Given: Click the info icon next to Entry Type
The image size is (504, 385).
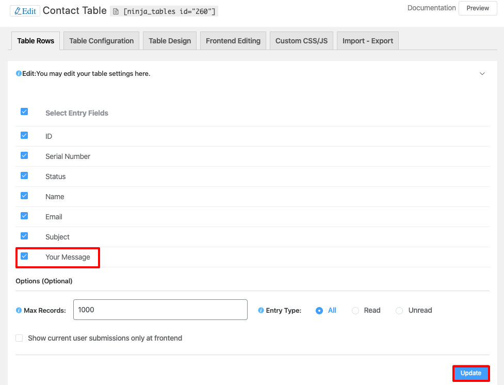Looking at the screenshot, I should (x=261, y=311).
